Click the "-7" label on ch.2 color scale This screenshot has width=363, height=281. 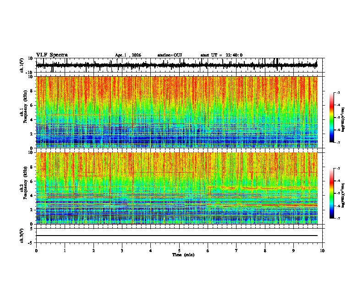pyautogui.click(x=338, y=218)
